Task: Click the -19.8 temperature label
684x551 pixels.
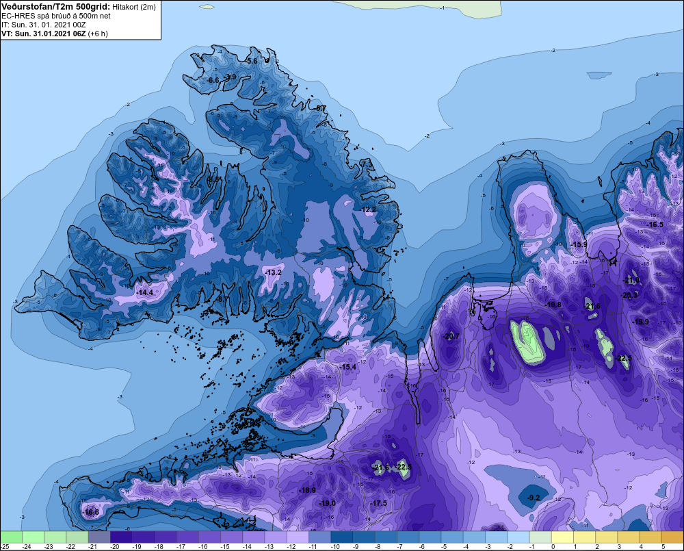Action: [553, 305]
